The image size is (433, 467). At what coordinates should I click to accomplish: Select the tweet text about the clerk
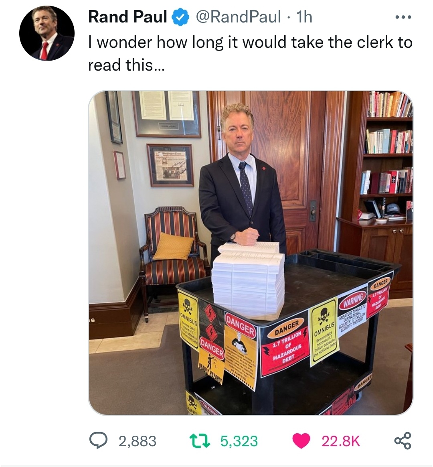(250, 53)
